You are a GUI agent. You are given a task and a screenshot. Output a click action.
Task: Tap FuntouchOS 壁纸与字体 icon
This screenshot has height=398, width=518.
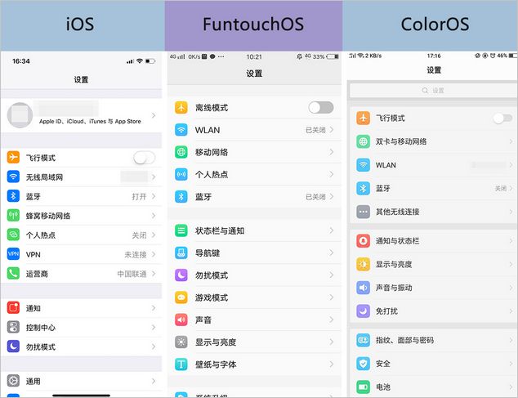click(x=181, y=364)
